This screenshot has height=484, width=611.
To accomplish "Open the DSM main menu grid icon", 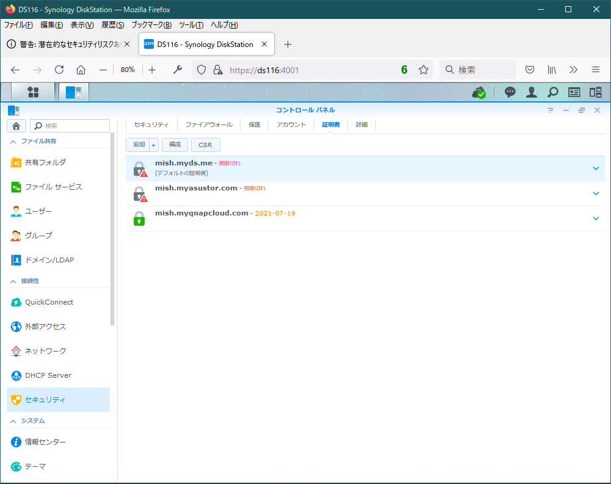I will coord(33,92).
